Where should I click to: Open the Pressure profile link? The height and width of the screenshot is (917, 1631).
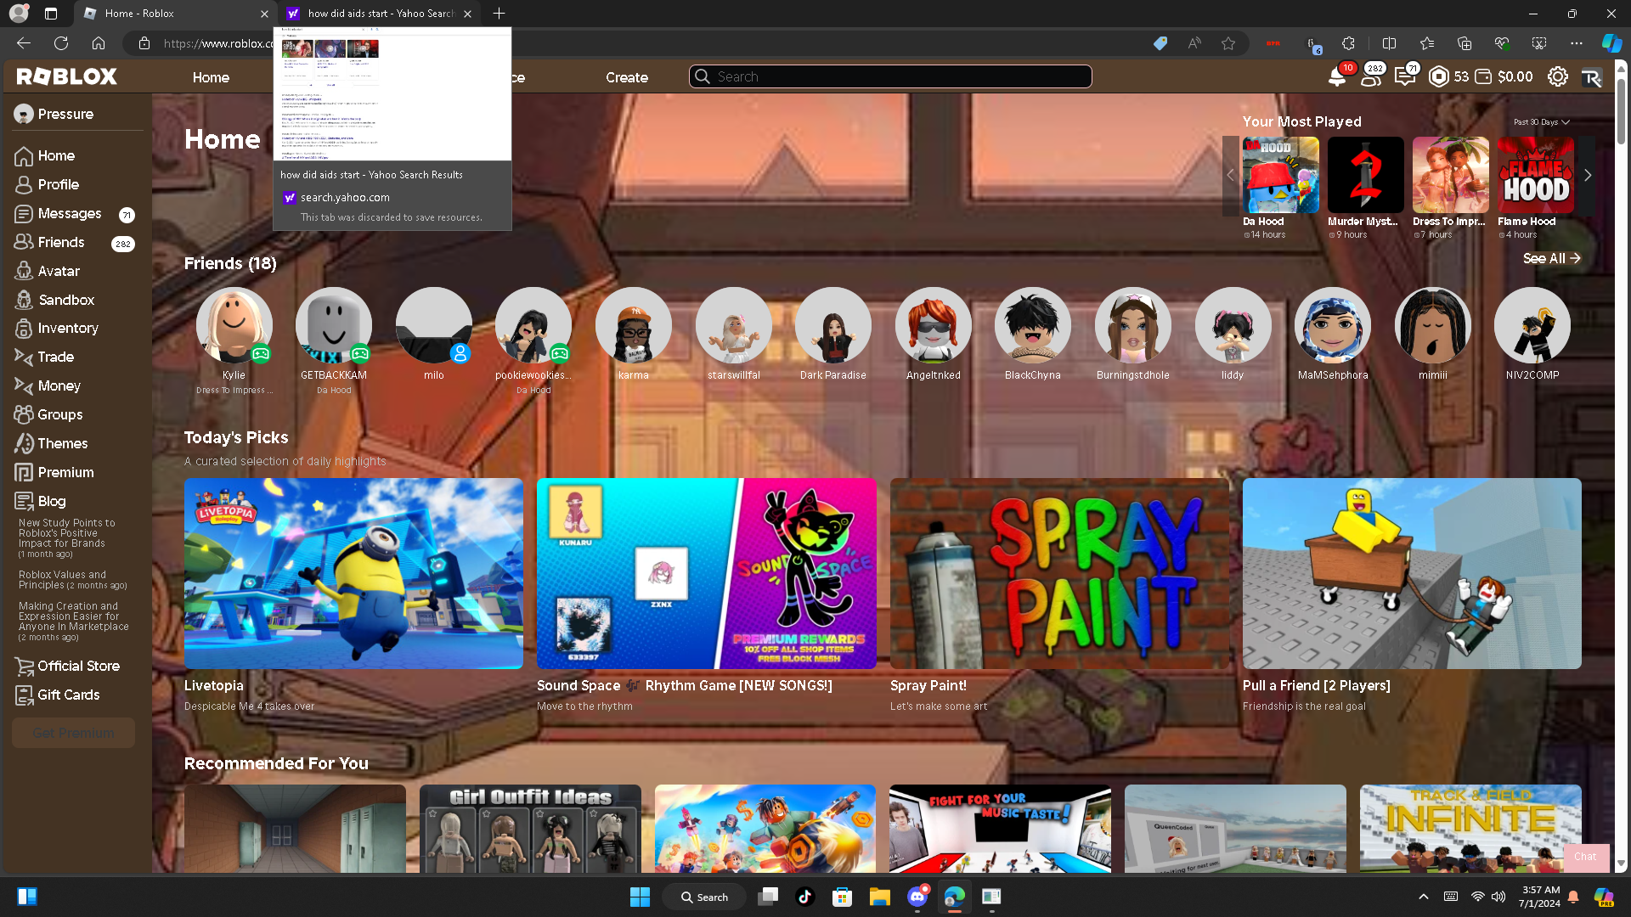[x=54, y=114]
